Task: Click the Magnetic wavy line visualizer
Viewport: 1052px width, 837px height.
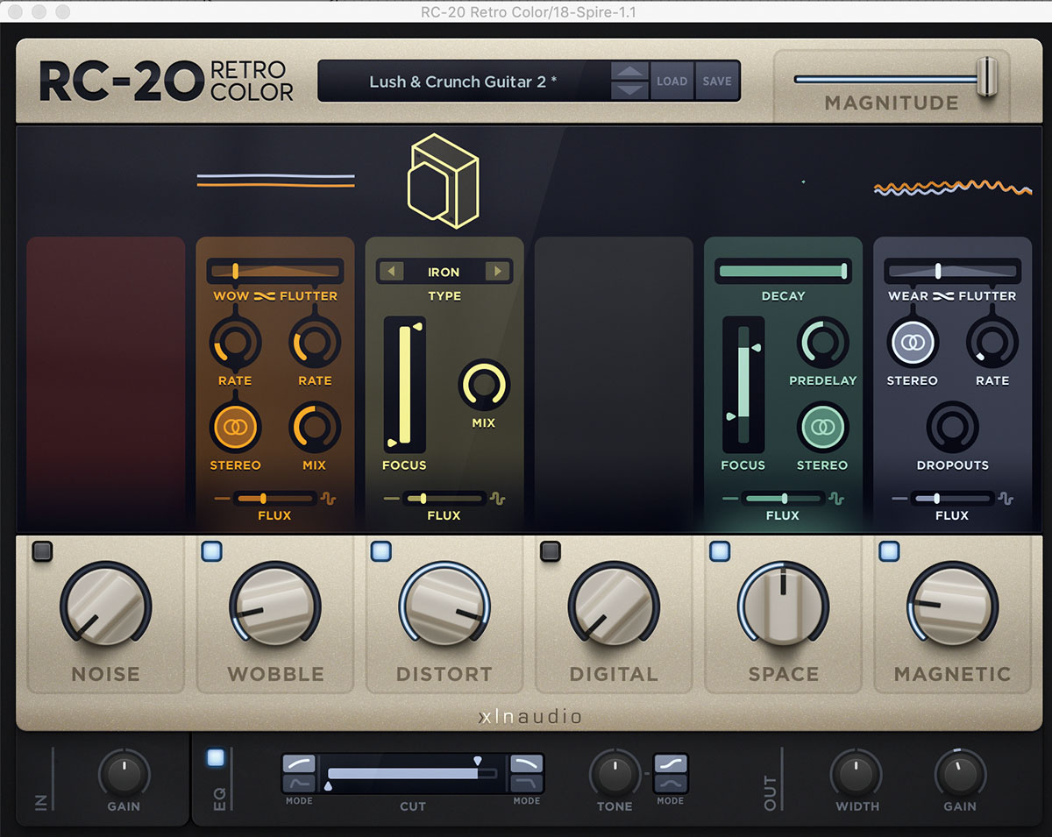Action: 952,188
